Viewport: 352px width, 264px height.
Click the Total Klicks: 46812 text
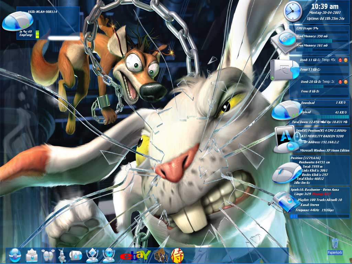(x=310, y=179)
